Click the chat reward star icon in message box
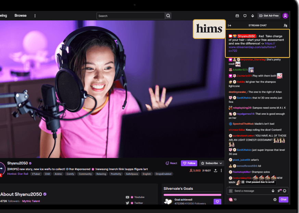 tap(231, 191)
